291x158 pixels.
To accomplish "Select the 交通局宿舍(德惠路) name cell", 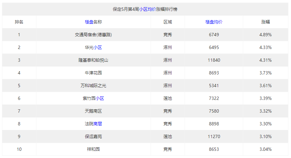I will (x=93, y=35).
